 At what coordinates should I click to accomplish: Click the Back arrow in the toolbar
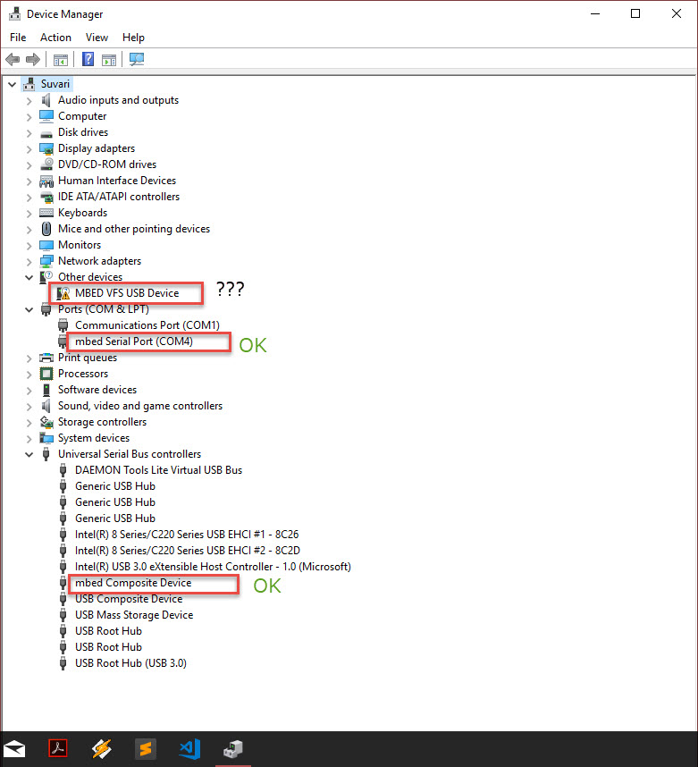coord(13,60)
